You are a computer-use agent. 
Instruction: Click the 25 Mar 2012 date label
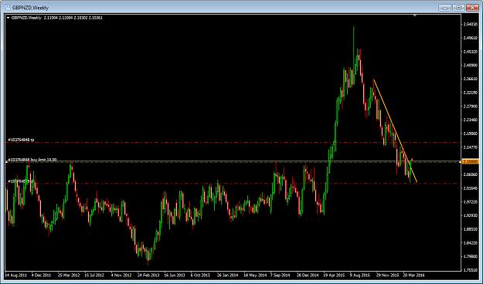(x=69, y=275)
